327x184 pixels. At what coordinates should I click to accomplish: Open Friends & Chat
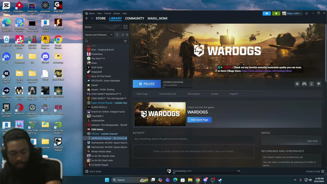(315, 171)
